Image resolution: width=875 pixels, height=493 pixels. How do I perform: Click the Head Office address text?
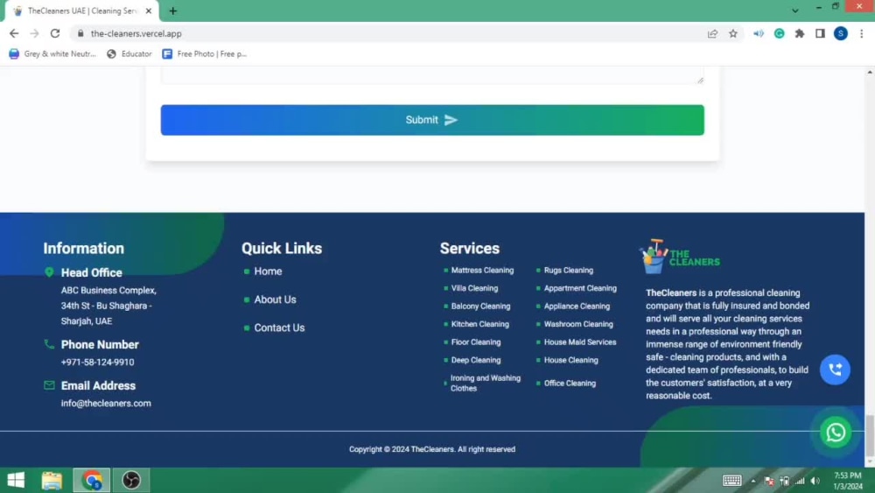coord(108,306)
